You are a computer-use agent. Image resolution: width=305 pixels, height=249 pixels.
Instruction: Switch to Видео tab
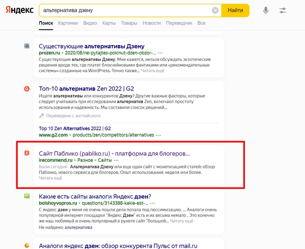[90, 23]
